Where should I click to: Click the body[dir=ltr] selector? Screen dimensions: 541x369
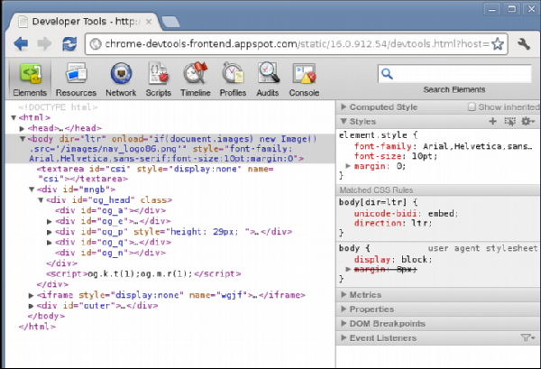(372, 202)
